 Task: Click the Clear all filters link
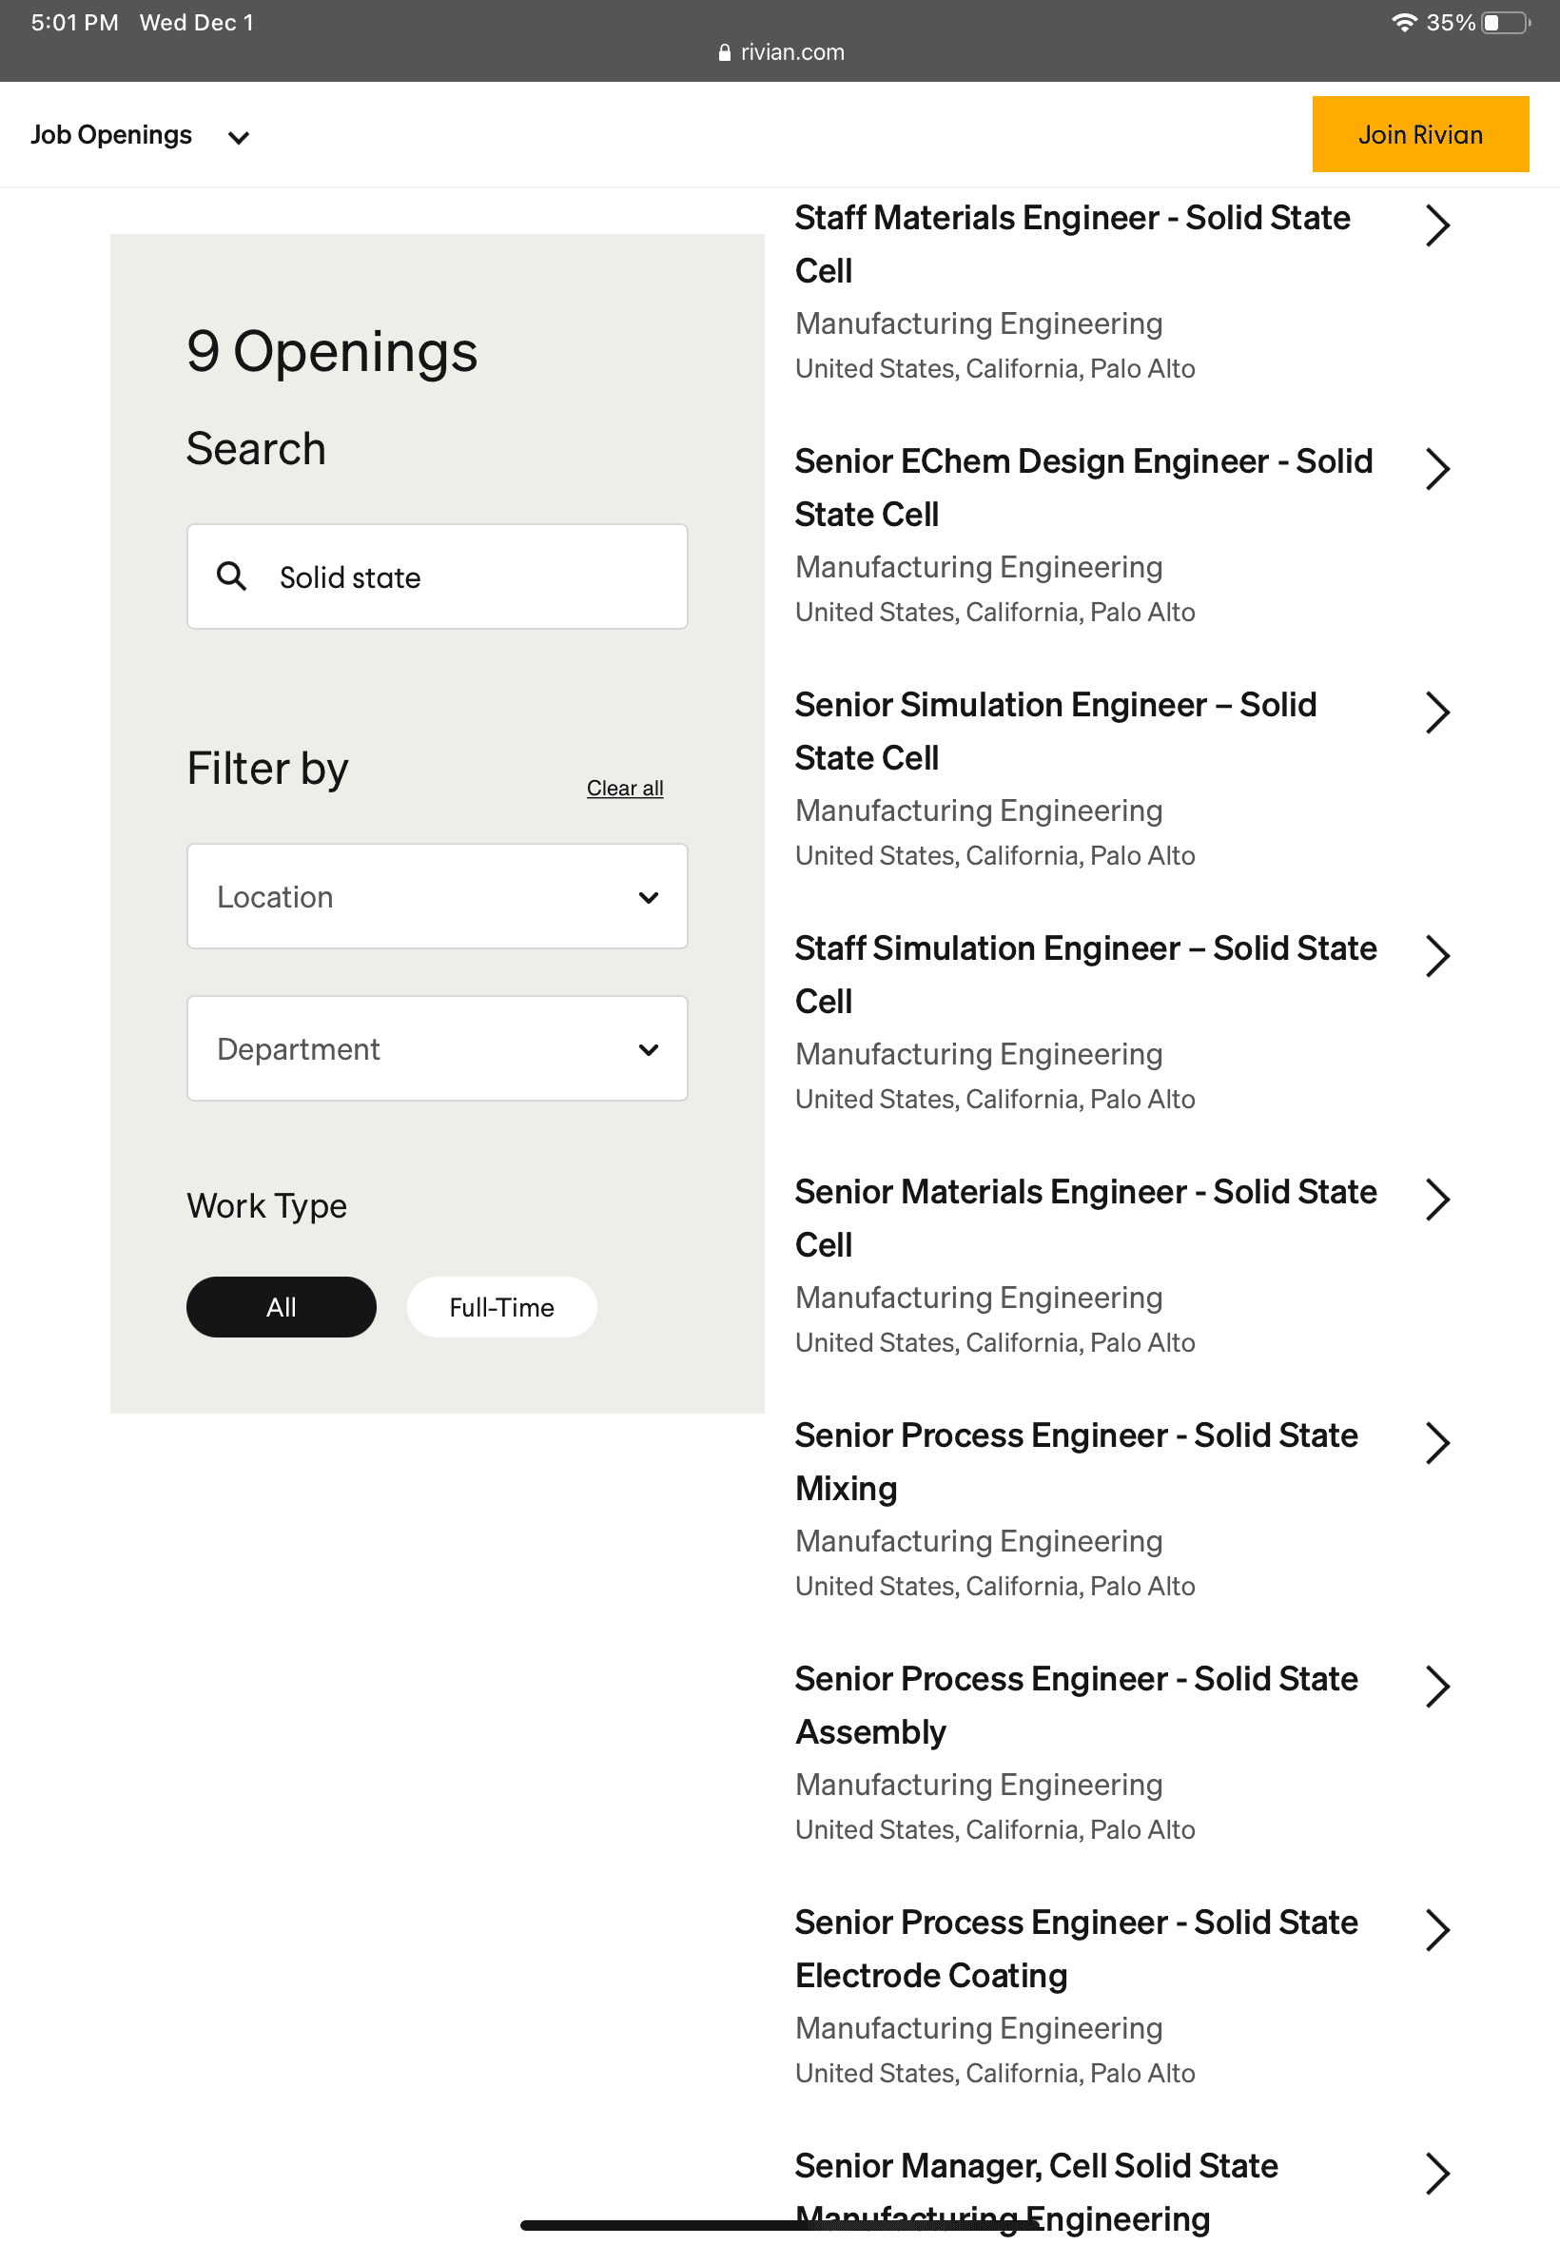pos(625,788)
